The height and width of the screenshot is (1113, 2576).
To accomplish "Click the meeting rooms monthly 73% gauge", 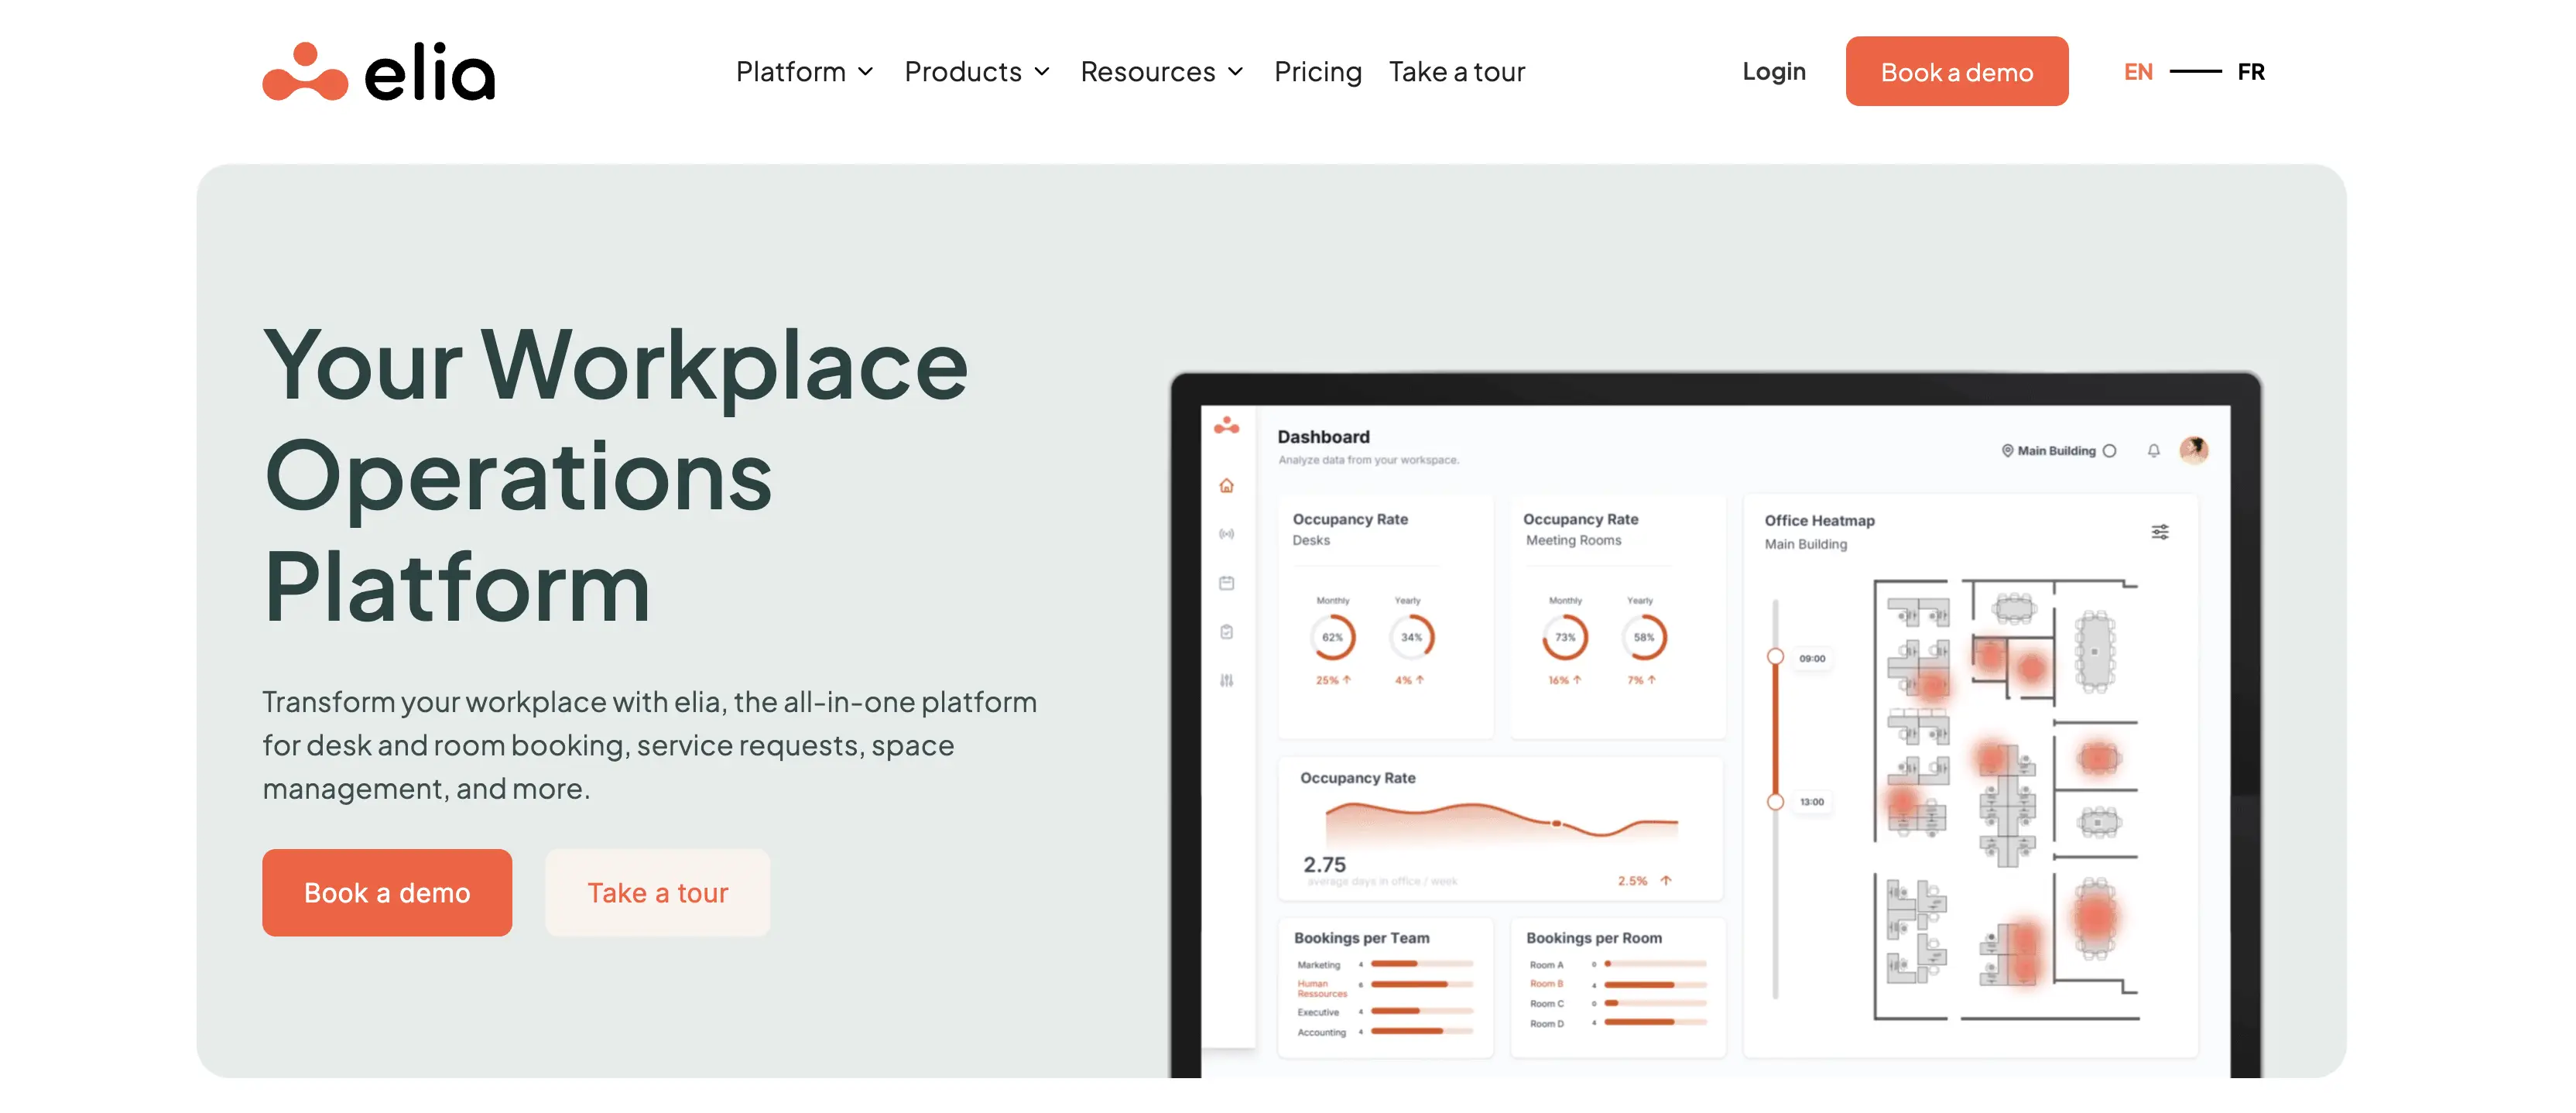I will point(1564,637).
